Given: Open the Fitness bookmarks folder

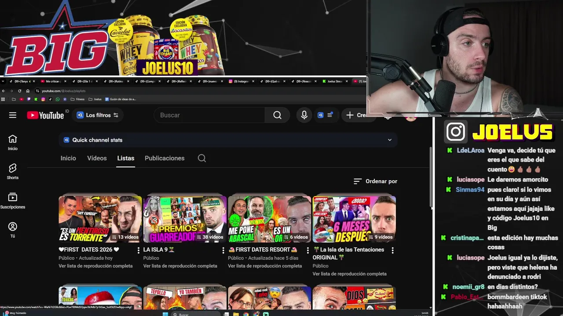Looking at the screenshot, I should click(77, 99).
